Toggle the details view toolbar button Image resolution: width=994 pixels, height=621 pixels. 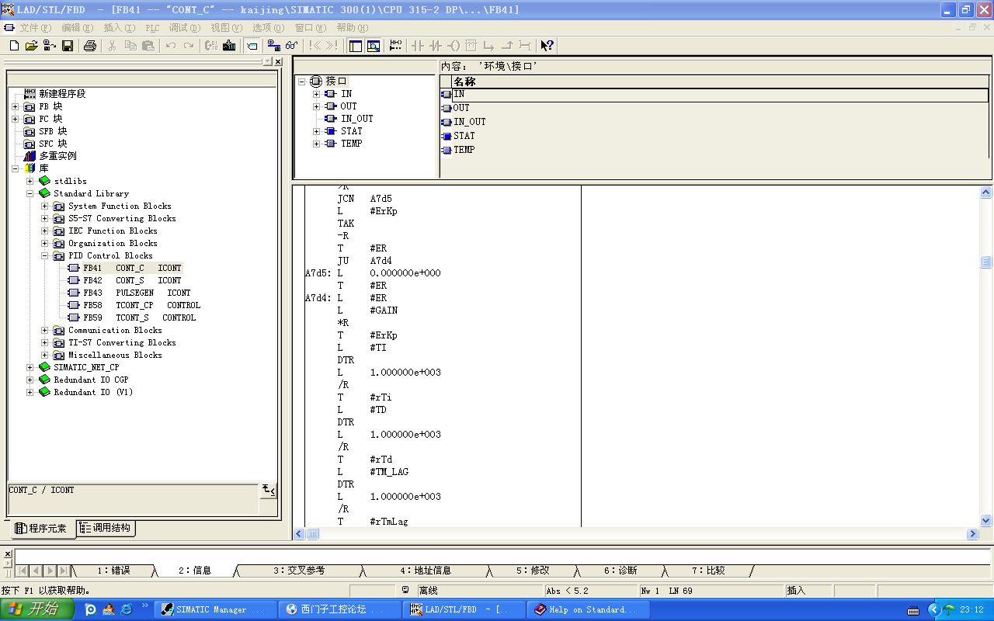click(x=374, y=46)
